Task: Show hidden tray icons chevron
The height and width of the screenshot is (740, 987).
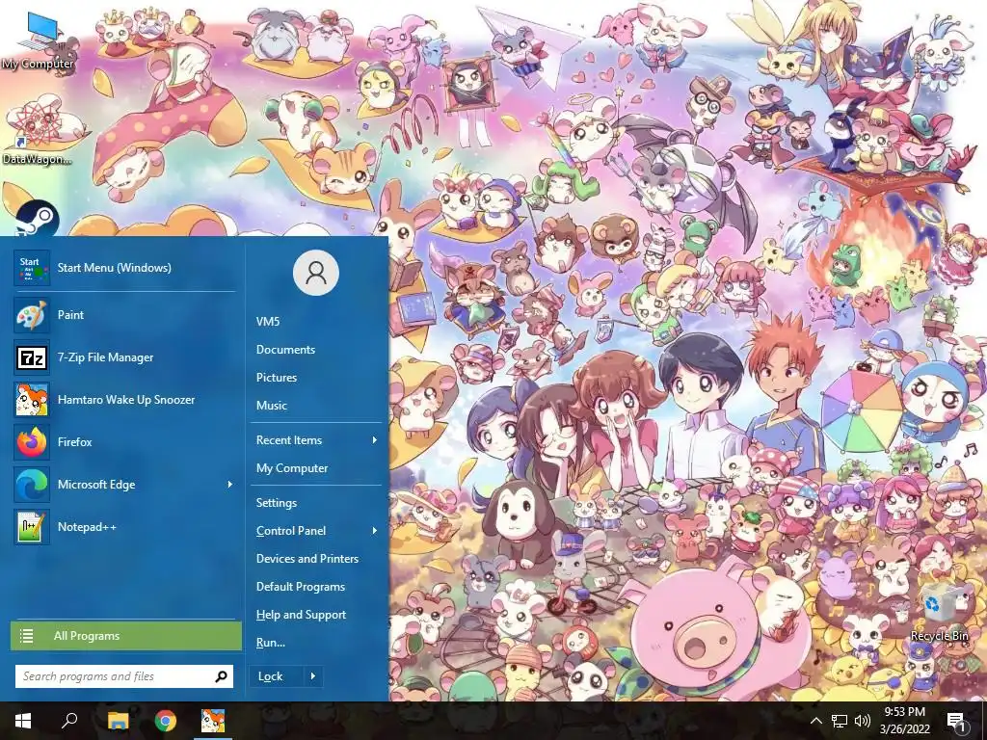Action: [x=815, y=721]
